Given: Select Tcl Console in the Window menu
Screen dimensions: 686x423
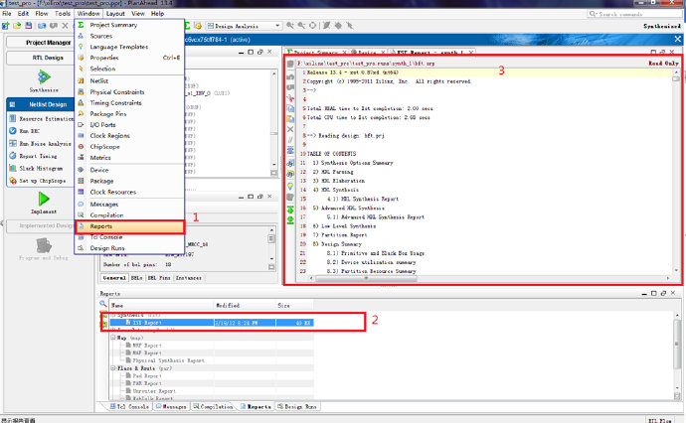Looking at the screenshot, I should [x=129, y=237].
